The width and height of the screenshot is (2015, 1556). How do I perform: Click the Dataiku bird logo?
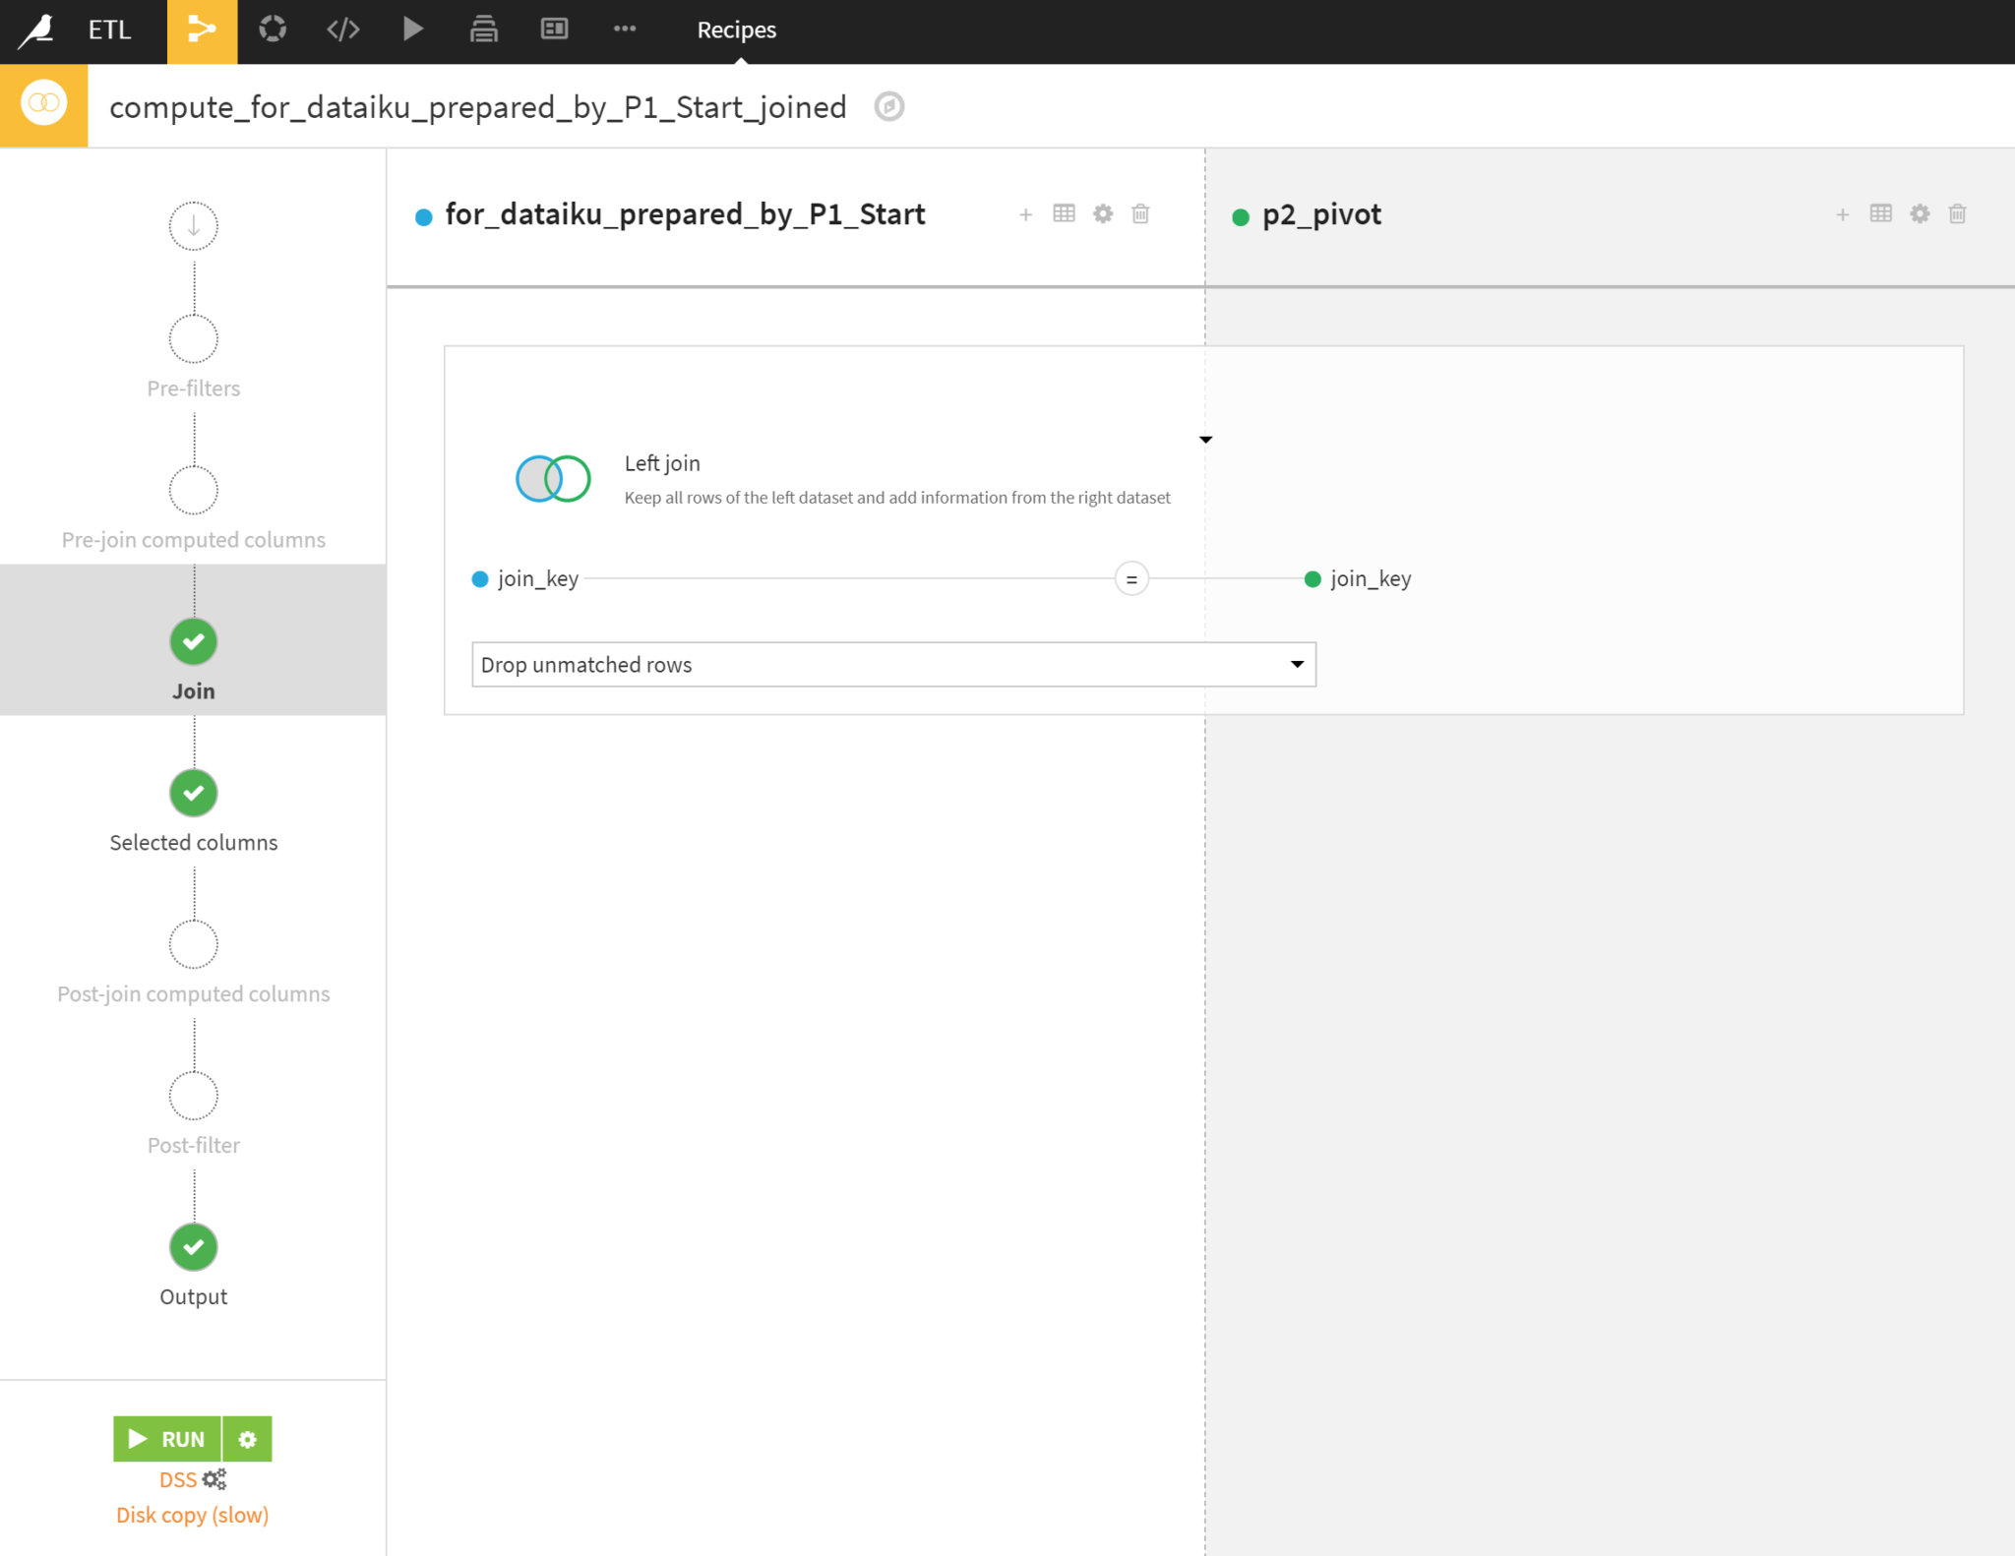[x=37, y=30]
